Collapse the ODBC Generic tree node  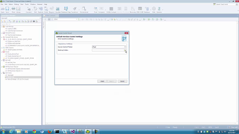(1, 48)
